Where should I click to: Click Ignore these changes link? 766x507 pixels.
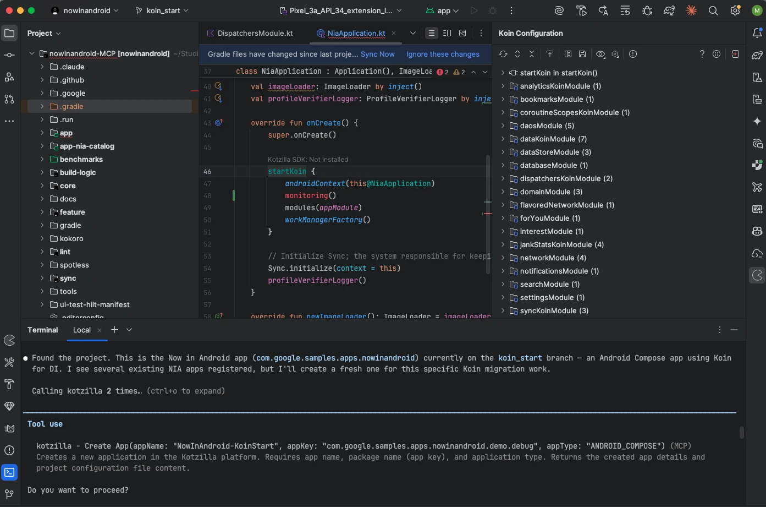coord(443,54)
